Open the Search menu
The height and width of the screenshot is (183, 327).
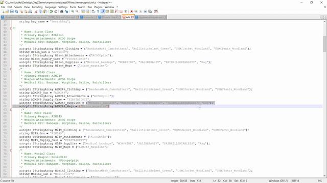18,7
